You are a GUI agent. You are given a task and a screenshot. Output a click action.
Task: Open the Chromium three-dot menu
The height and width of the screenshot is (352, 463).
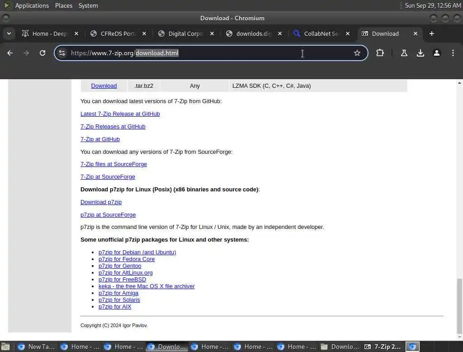click(453, 53)
